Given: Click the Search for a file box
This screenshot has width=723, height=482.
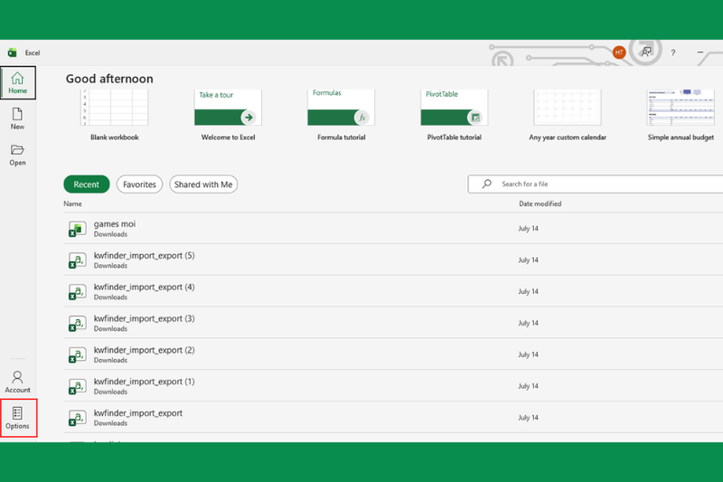Looking at the screenshot, I should (x=596, y=184).
